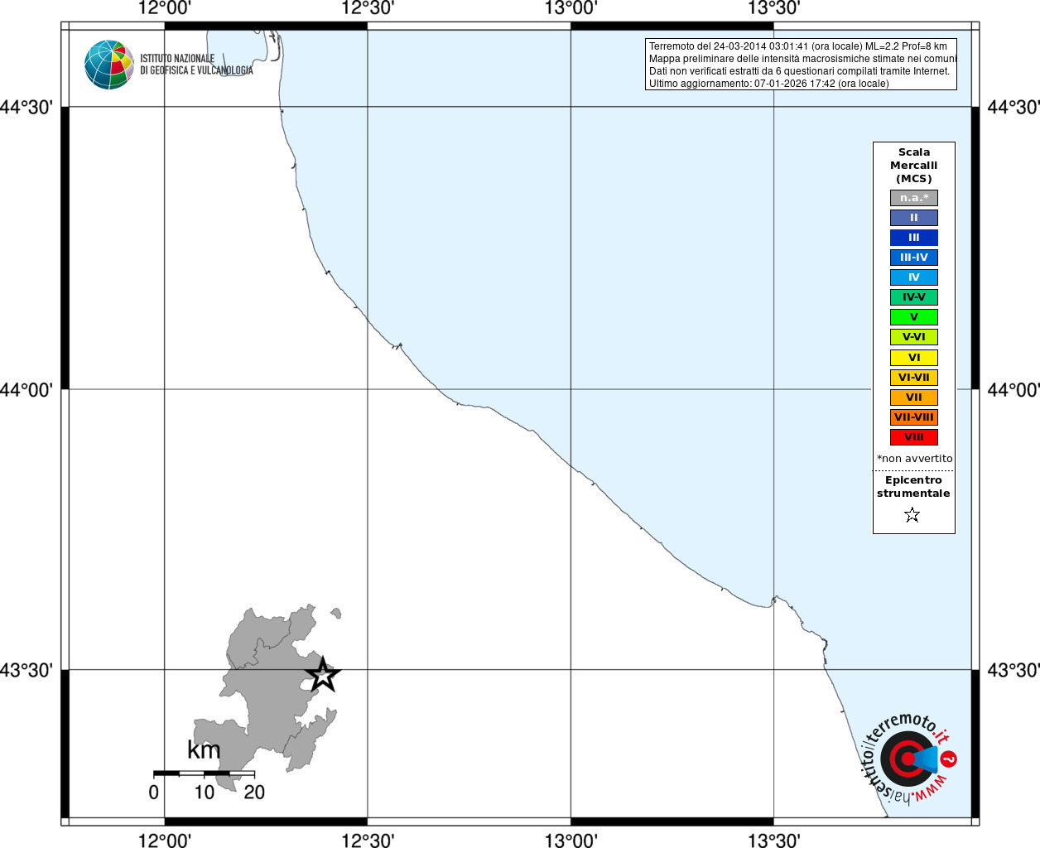The width and height of the screenshot is (1040, 848).
Task: Click the right 44°00' latitude label
Action: [1014, 389]
